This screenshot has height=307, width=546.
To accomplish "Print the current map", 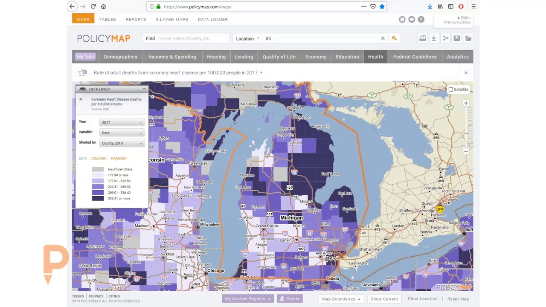I will point(423,38).
